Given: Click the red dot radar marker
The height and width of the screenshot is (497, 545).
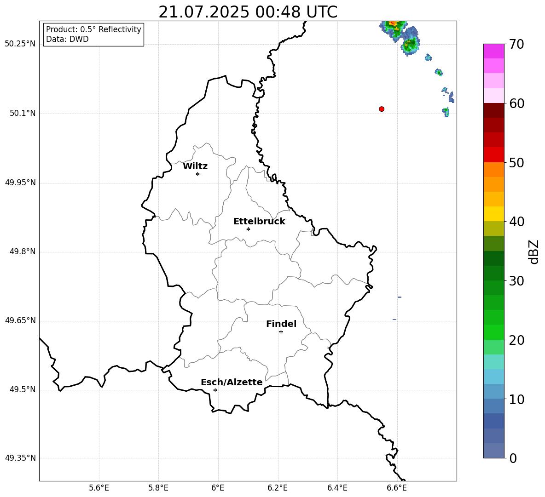Looking at the screenshot, I should (382, 109).
